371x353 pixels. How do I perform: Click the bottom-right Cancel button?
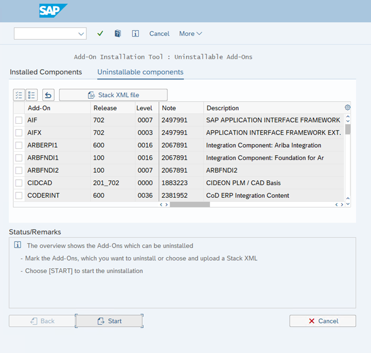322,321
